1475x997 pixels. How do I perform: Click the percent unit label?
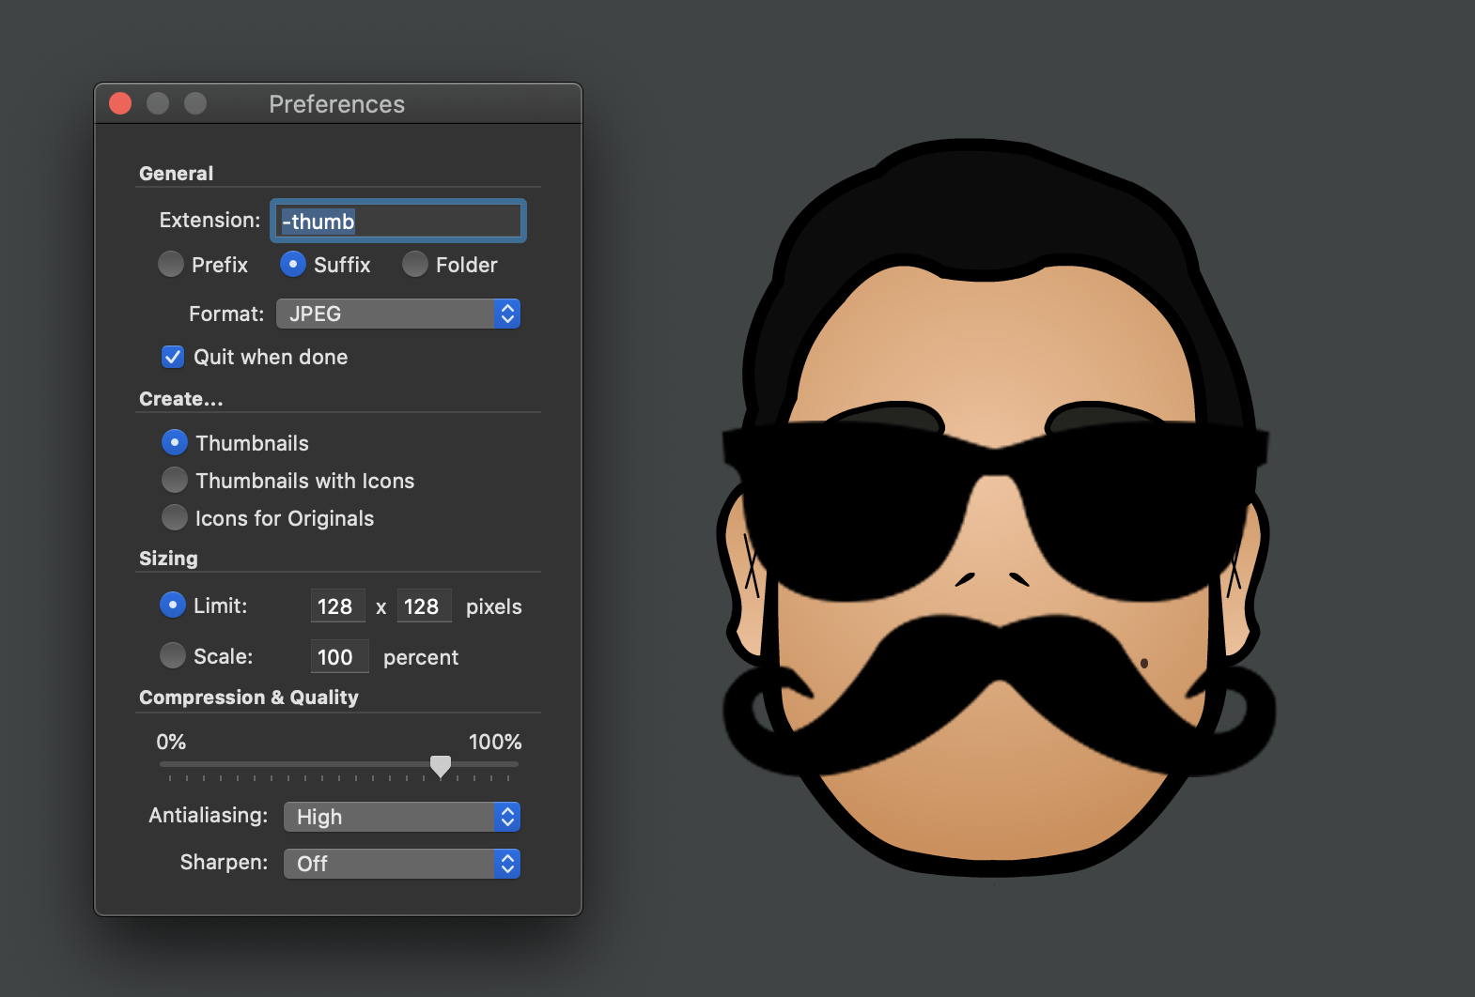coord(421,657)
